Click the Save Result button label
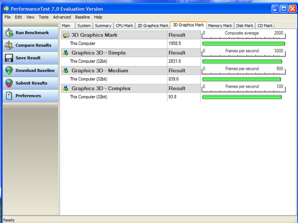Image resolution: width=298 pixels, height=223 pixels. [28, 58]
